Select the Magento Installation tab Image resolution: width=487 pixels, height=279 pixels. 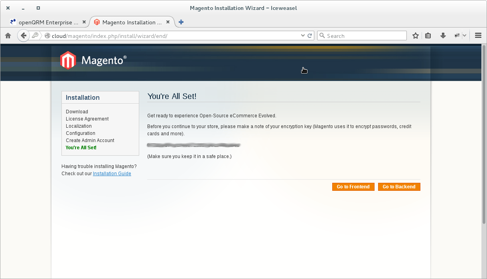tap(132, 22)
